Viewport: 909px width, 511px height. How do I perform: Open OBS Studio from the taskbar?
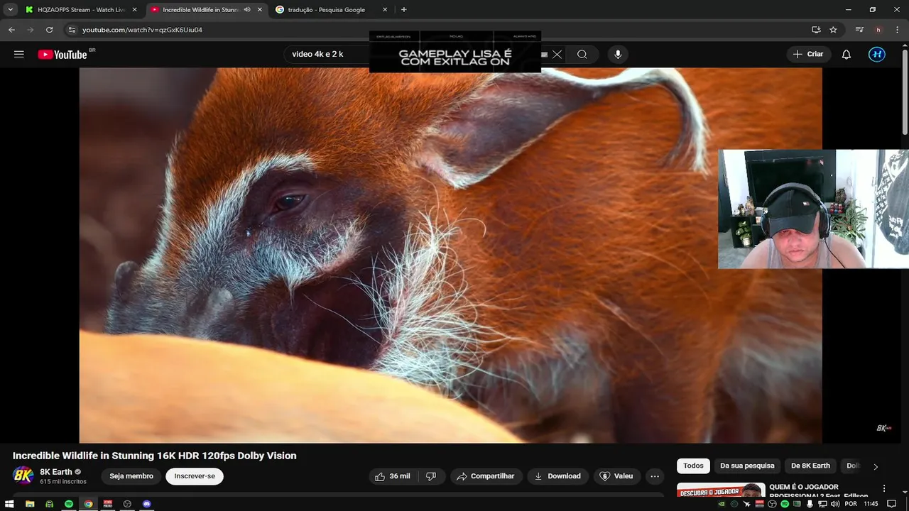127,504
